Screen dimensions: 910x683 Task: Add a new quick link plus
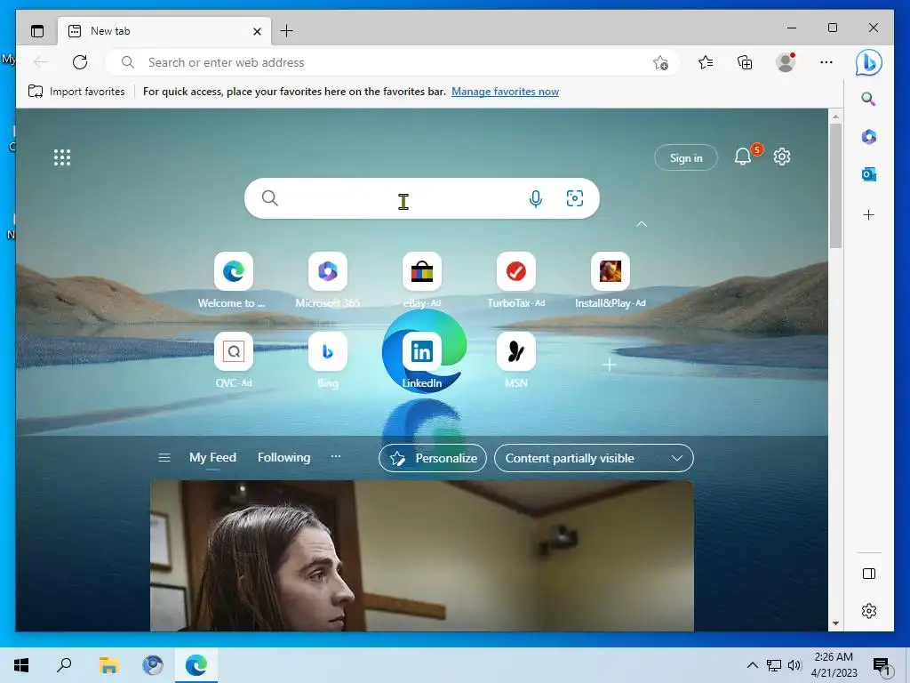[x=609, y=365]
